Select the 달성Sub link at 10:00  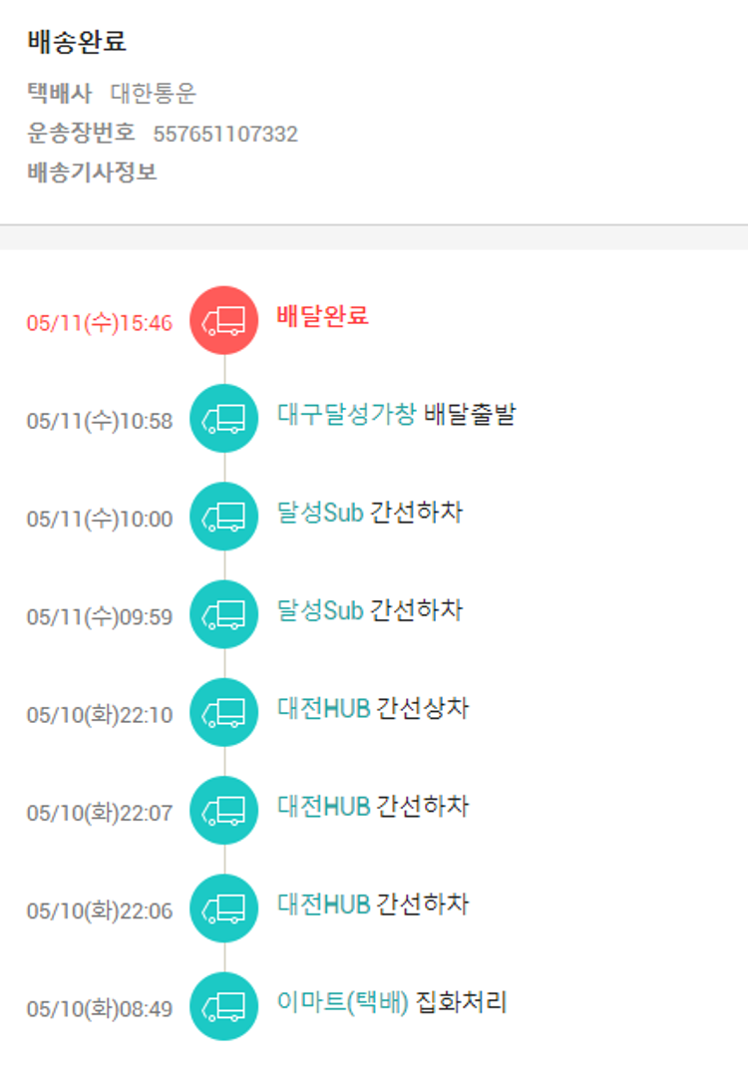click(x=320, y=513)
